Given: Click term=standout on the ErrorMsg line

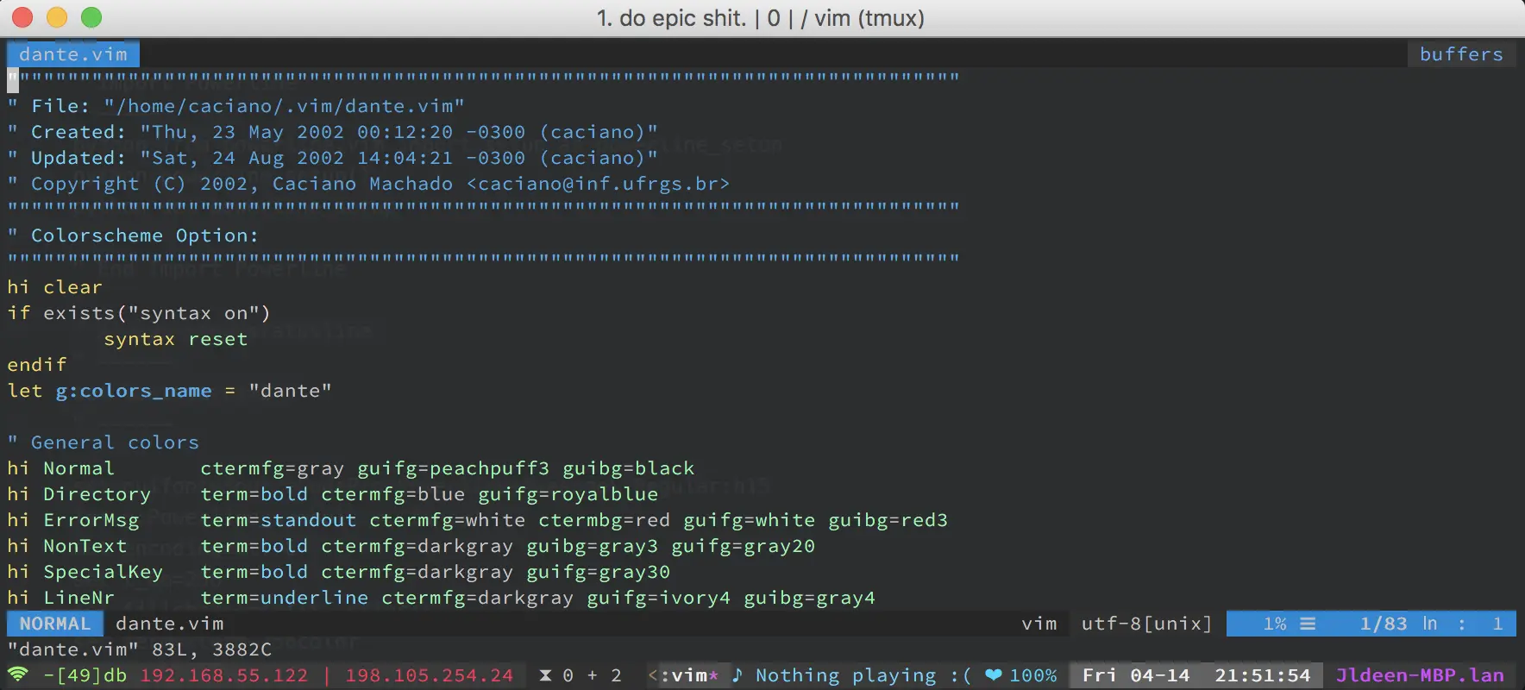Looking at the screenshot, I should tap(279, 520).
